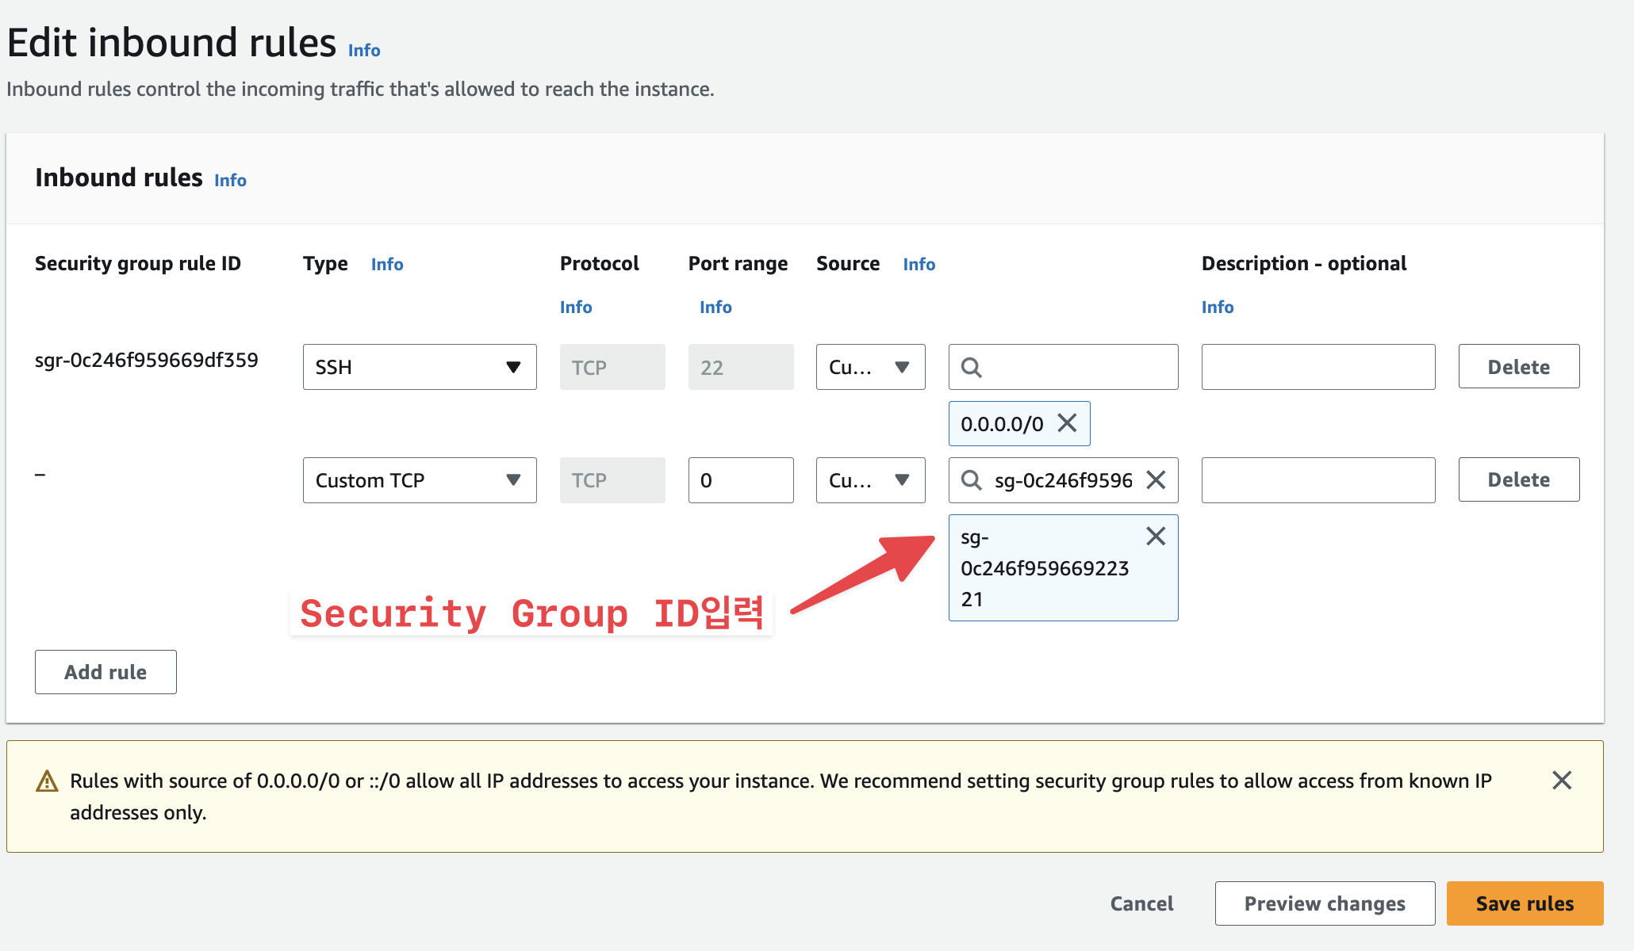Open Info link beside Source column header

[919, 265]
